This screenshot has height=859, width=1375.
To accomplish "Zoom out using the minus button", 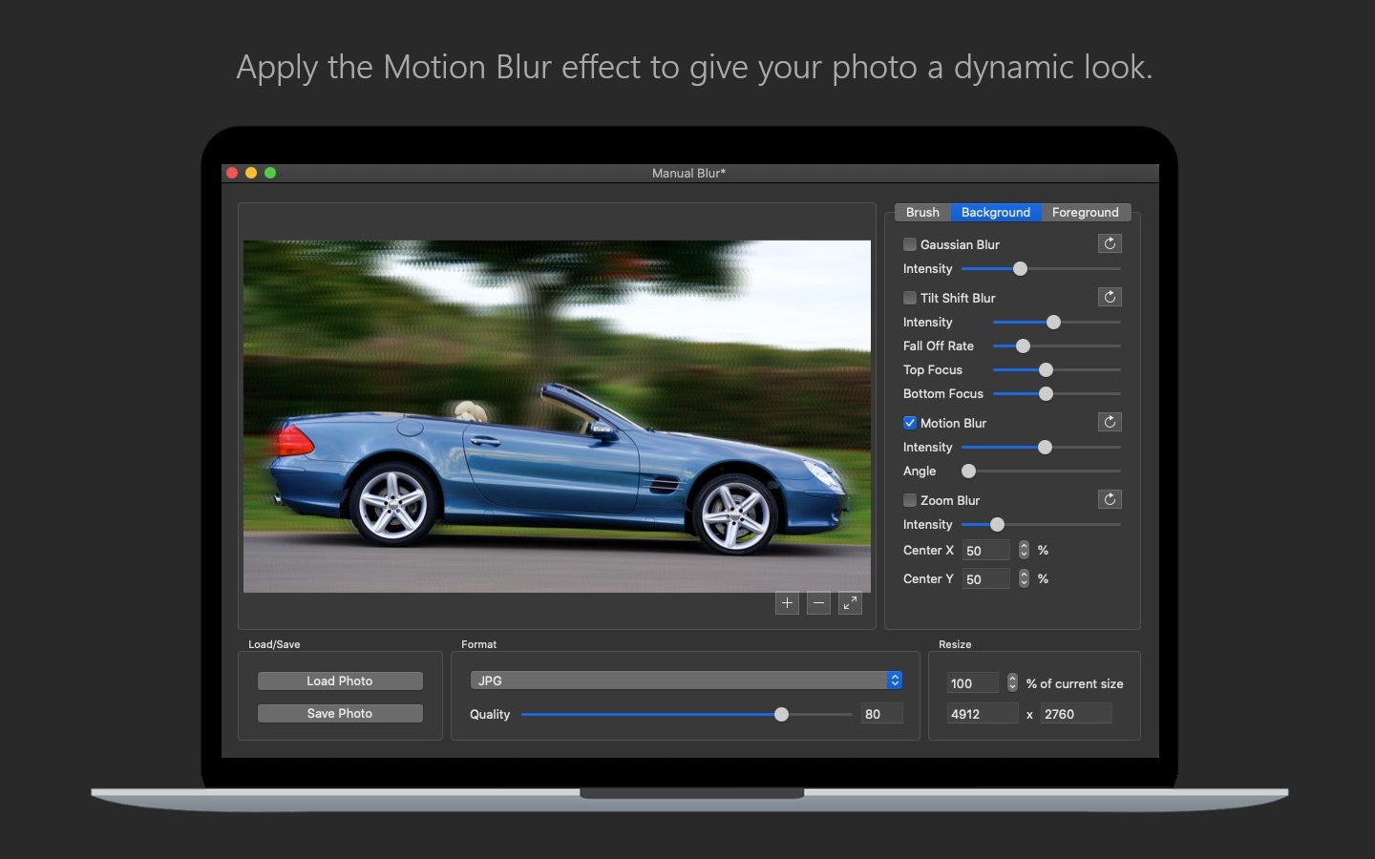I will 818,603.
